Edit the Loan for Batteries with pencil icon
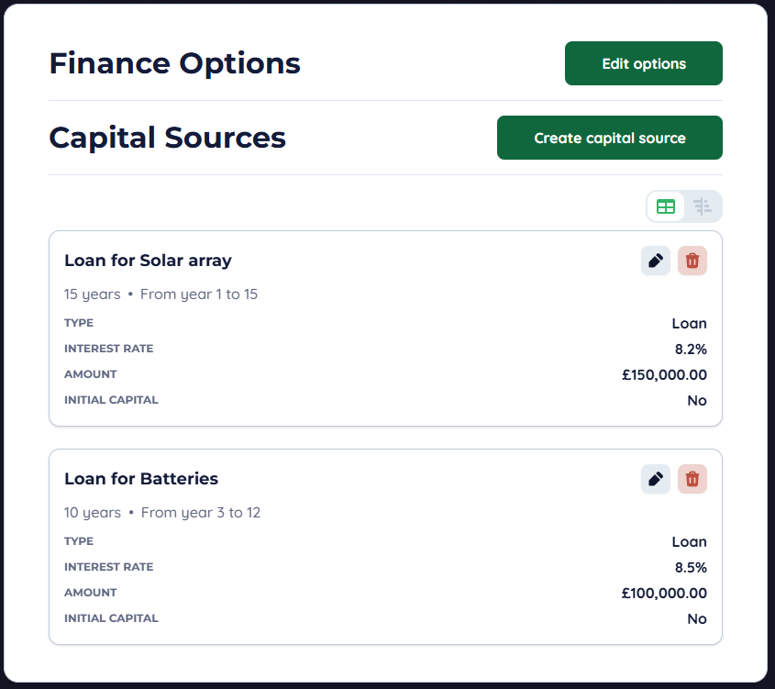The height and width of the screenshot is (689, 775). click(655, 479)
